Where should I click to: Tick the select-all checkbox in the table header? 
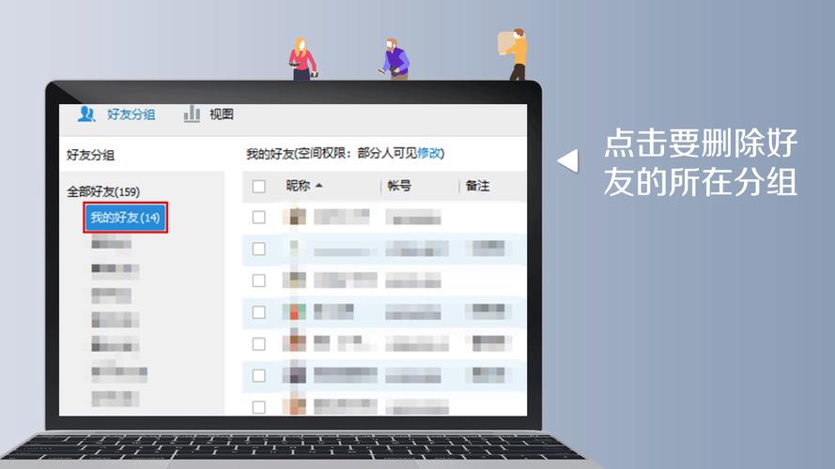coord(258,186)
